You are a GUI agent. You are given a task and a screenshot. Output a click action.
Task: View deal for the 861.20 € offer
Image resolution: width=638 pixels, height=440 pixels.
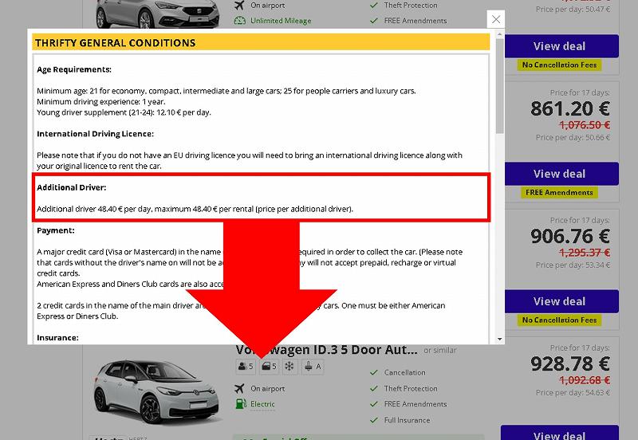tap(560, 174)
